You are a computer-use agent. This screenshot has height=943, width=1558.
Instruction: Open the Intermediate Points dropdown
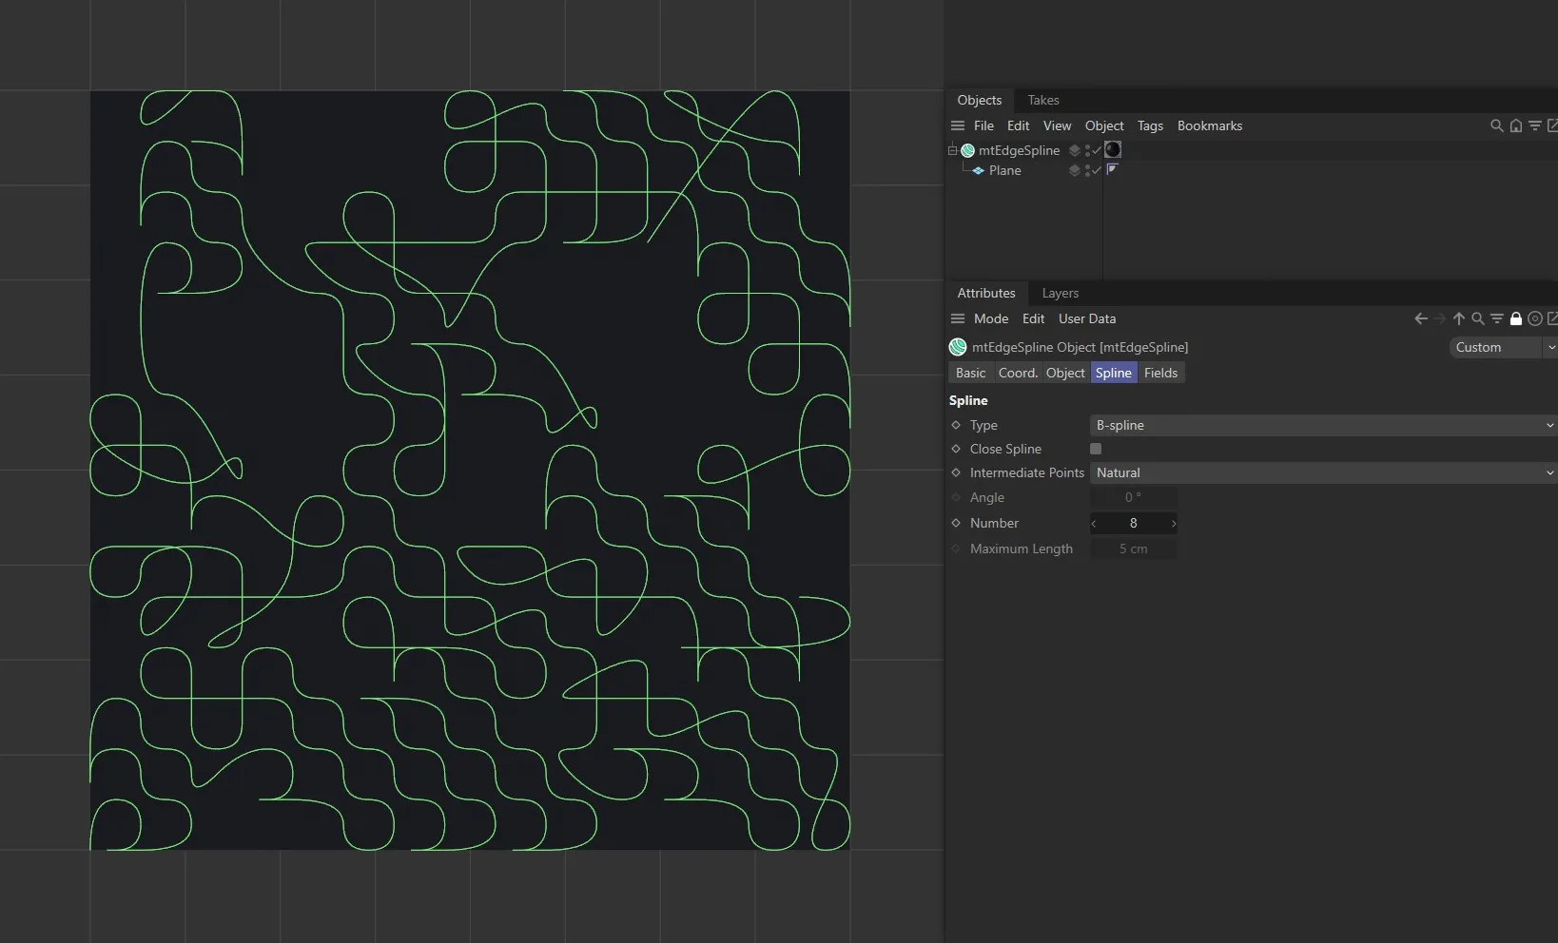click(x=1322, y=472)
